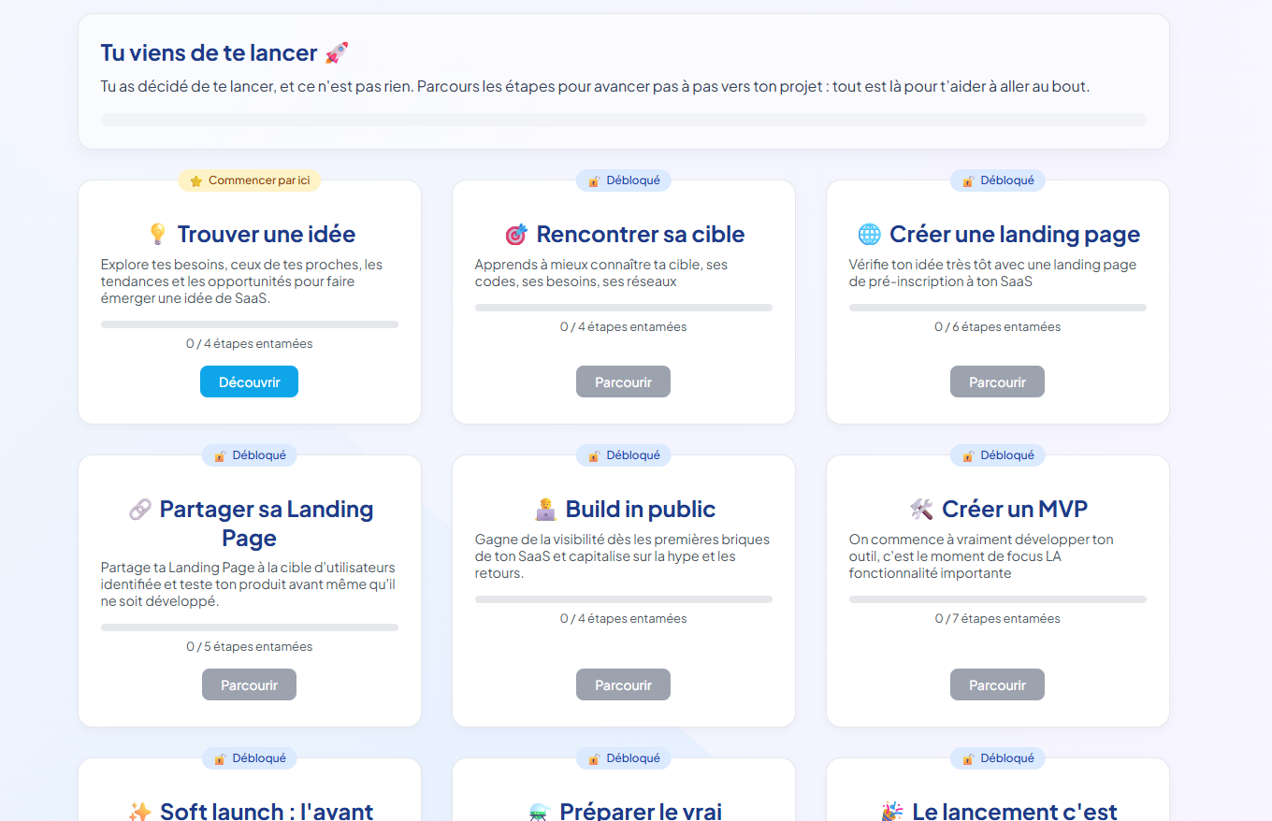Click the progress bar of Créer une landing page
Screen dimensions: 1272x821
coord(997,307)
